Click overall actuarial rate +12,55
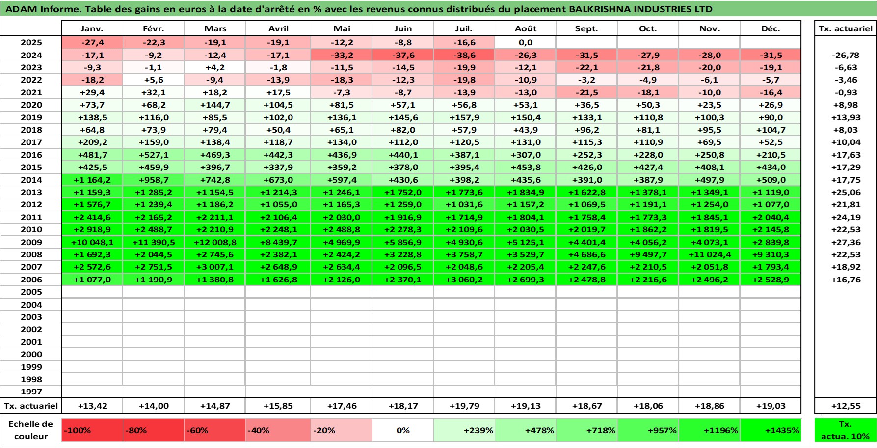This screenshot has width=877, height=448. point(845,406)
